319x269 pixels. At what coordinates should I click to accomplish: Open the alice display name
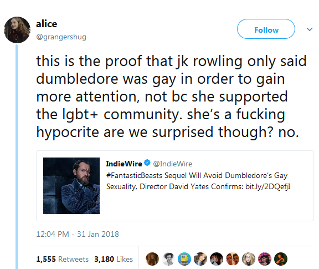click(x=47, y=24)
